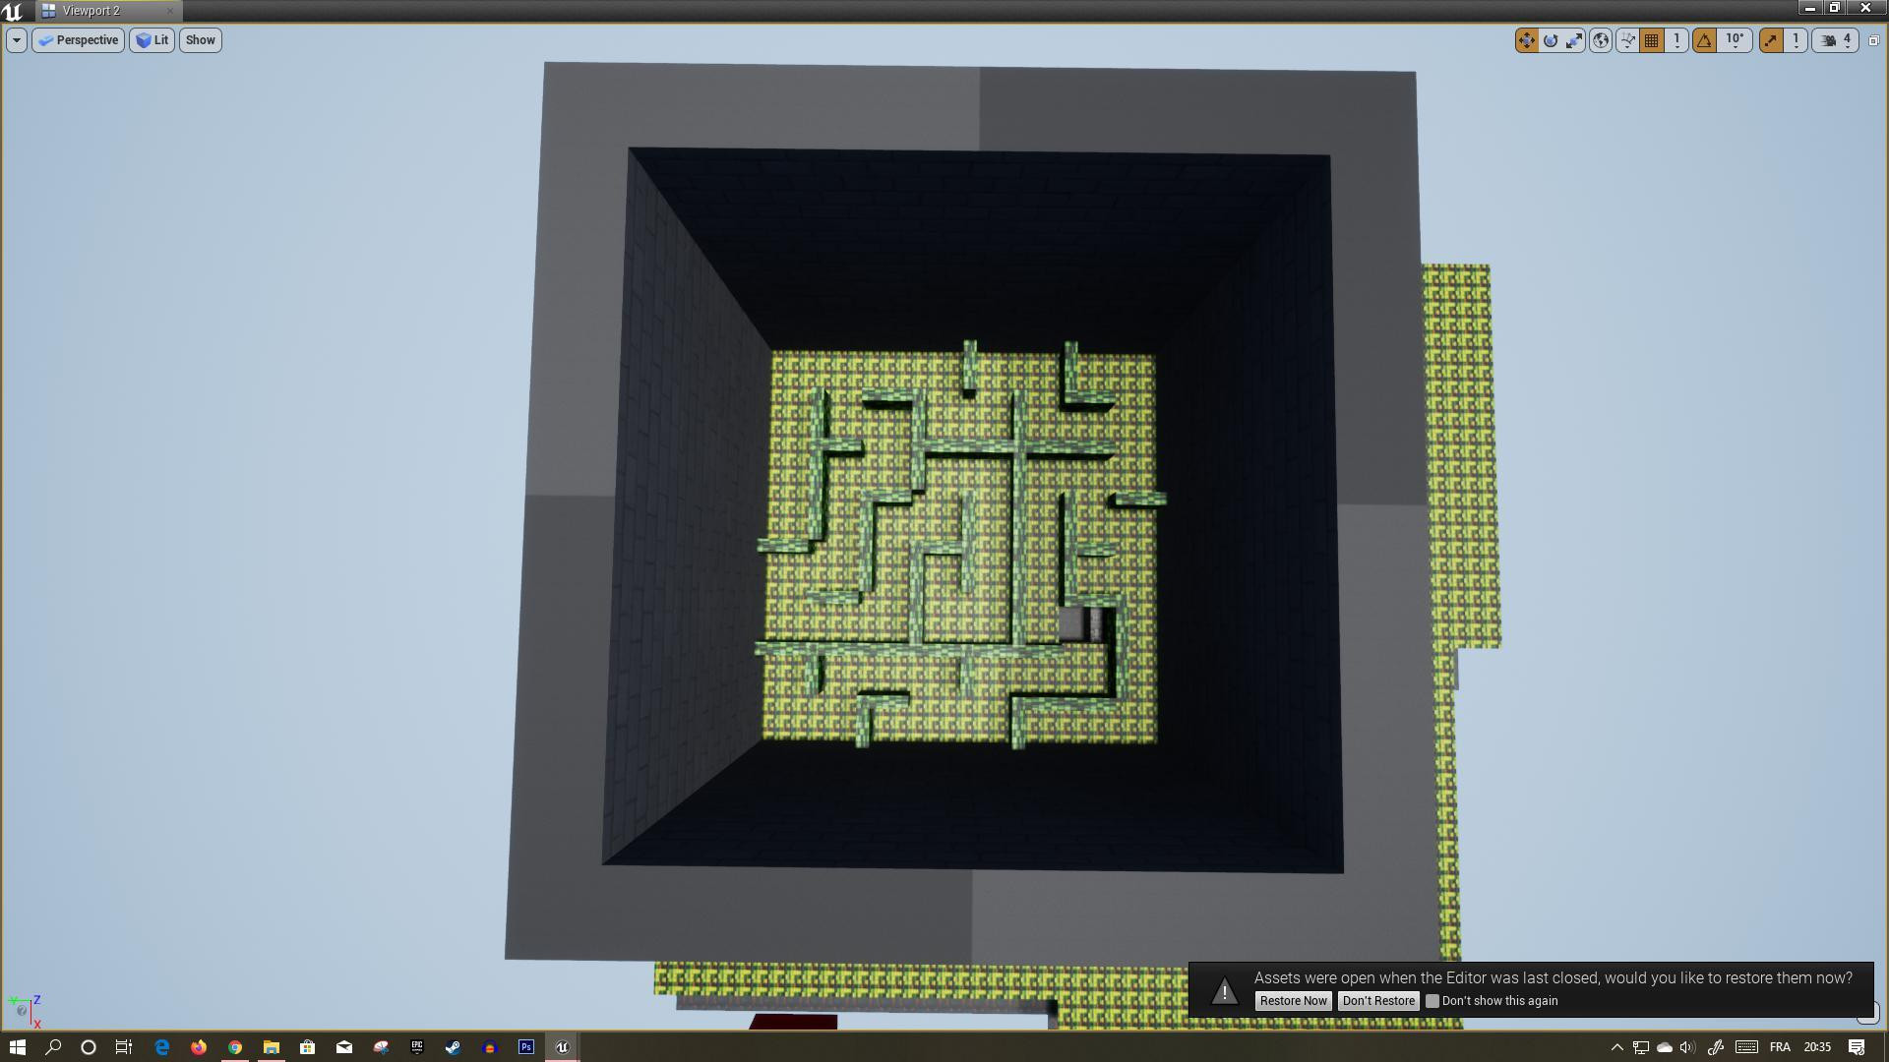The image size is (1889, 1062).
Task: Select the rotate transform tool
Action: click(x=1551, y=40)
